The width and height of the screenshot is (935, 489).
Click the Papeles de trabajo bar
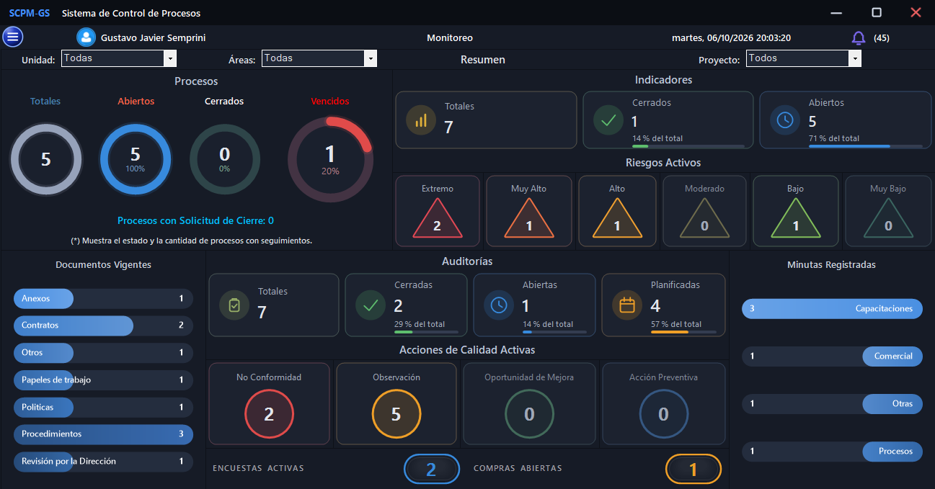pos(103,380)
